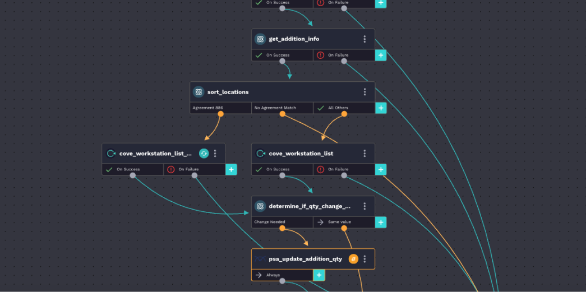Click the Always condition on psa_update_addition_qty
The height and width of the screenshot is (292, 586).
tap(282, 275)
